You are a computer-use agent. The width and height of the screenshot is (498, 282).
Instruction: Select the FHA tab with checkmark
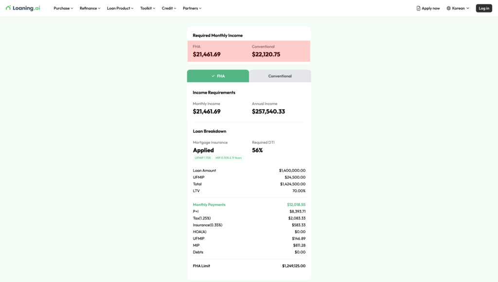(x=218, y=76)
